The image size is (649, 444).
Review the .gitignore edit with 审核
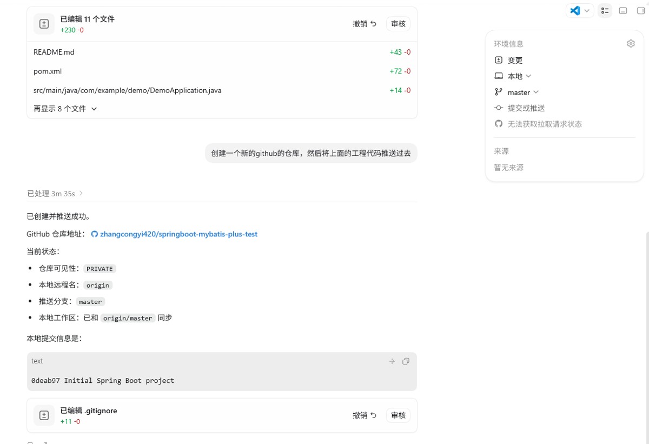pyautogui.click(x=398, y=415)
